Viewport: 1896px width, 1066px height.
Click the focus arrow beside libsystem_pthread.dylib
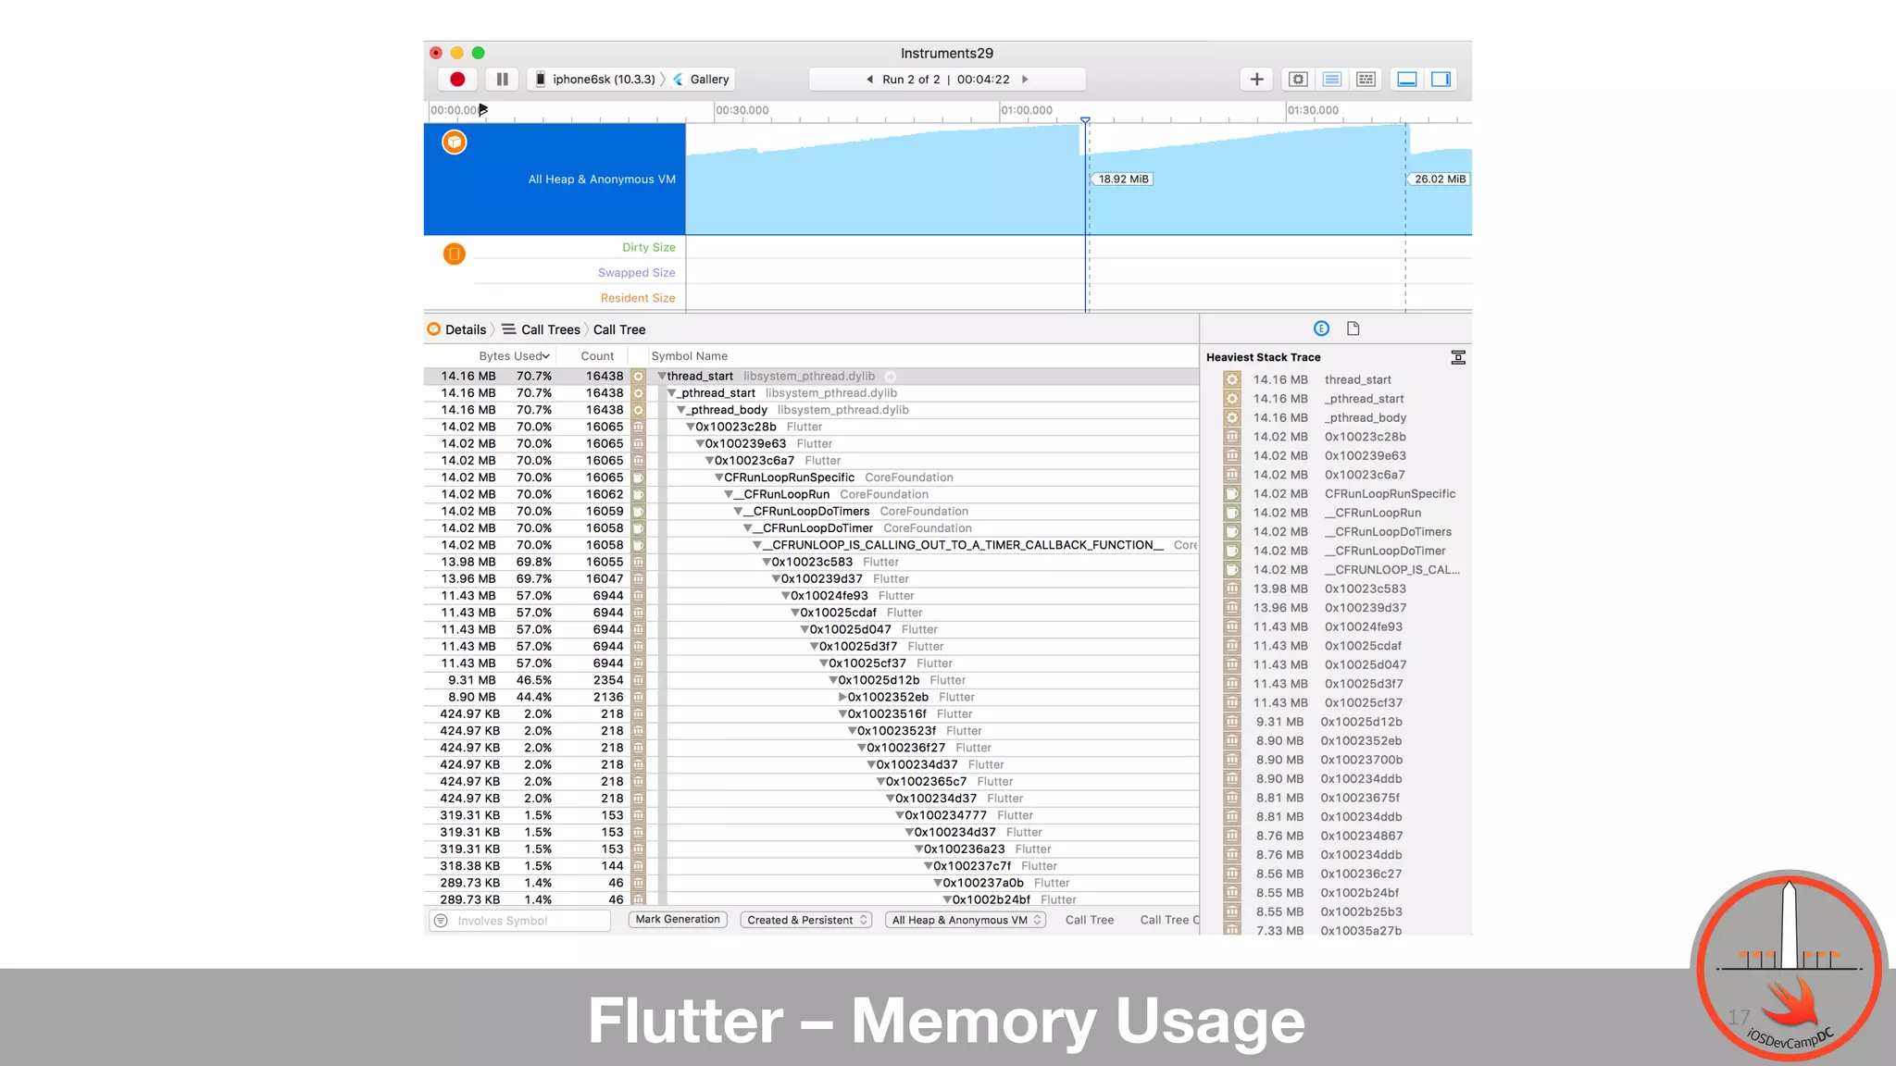pyautogui.click(x=891, y=377)
